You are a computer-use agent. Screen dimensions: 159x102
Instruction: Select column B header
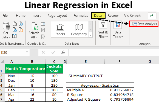pyautogui.click(x=32, y=61)
